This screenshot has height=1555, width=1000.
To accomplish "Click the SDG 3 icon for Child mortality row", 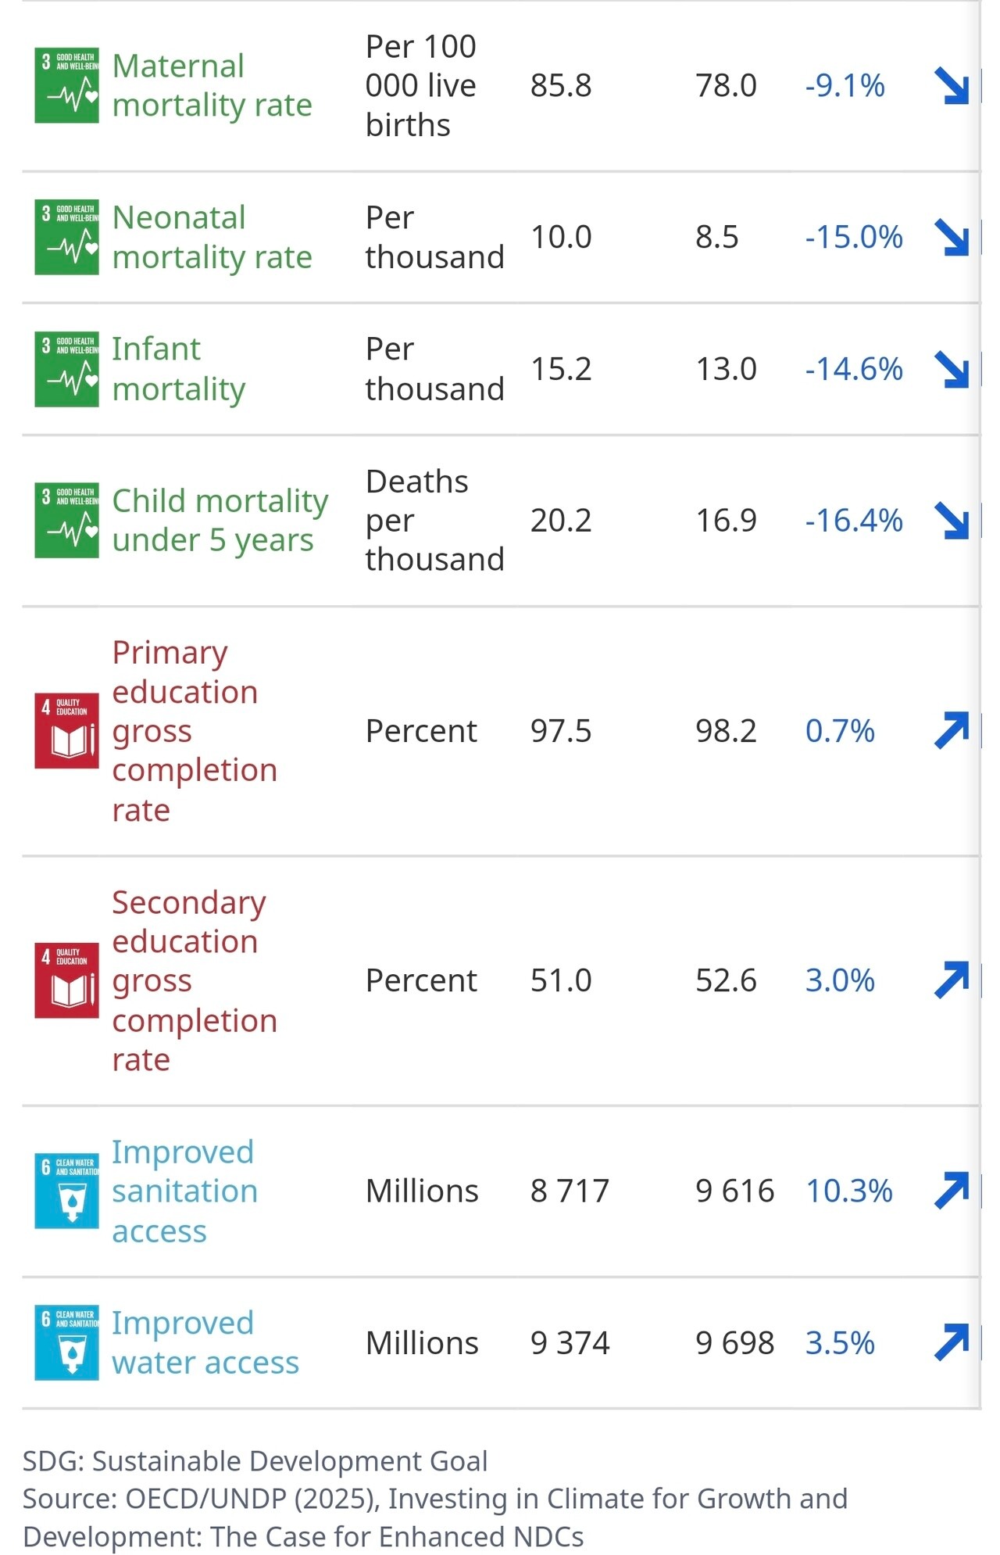I will tap(66, 520).
